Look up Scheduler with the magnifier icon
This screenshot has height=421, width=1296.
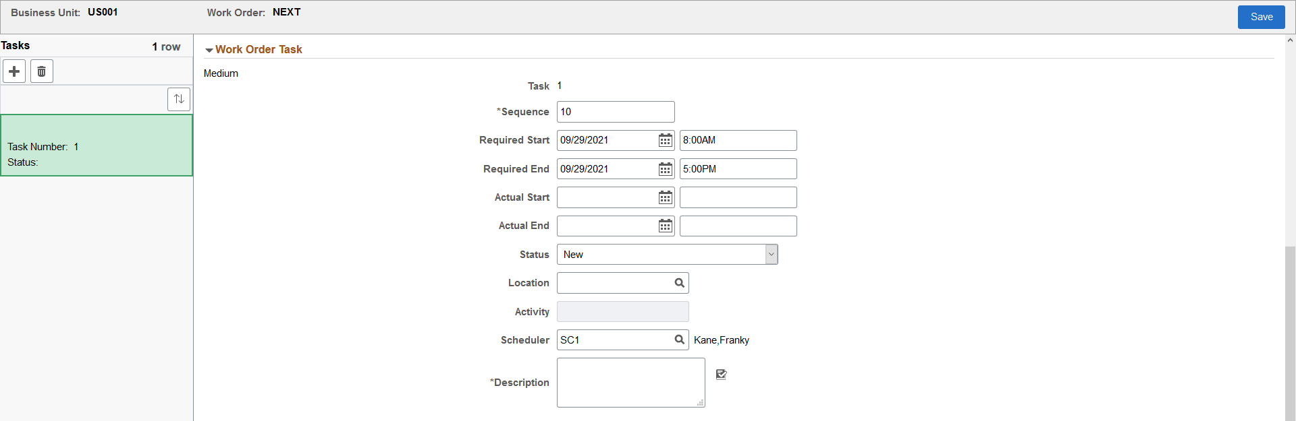pyautogui.click(x=680, y=339)
